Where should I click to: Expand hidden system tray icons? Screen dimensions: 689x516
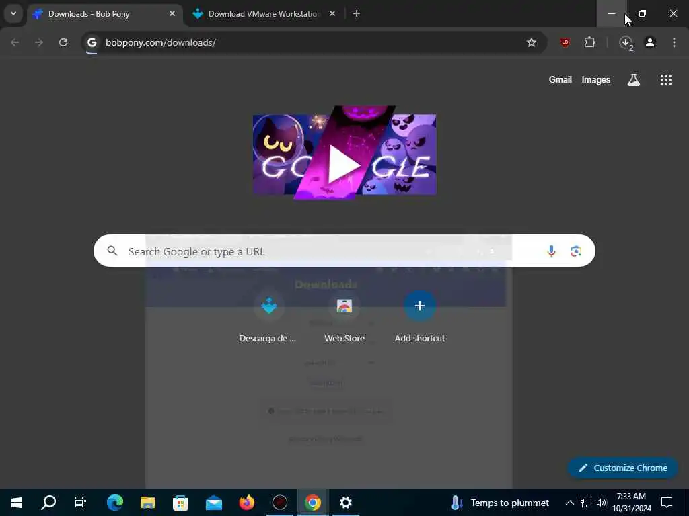tap(569, 503)
